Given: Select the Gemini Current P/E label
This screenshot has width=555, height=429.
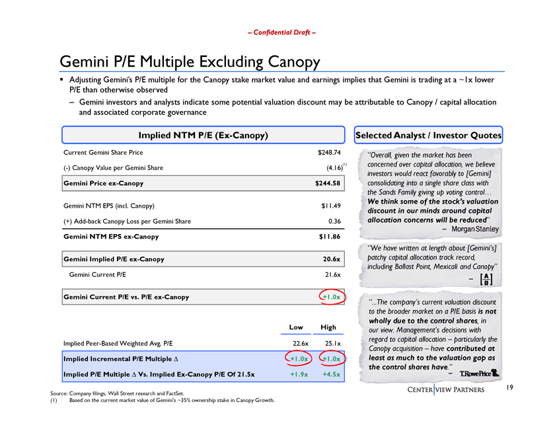Looking at the screenshot, I should [97, 274].
